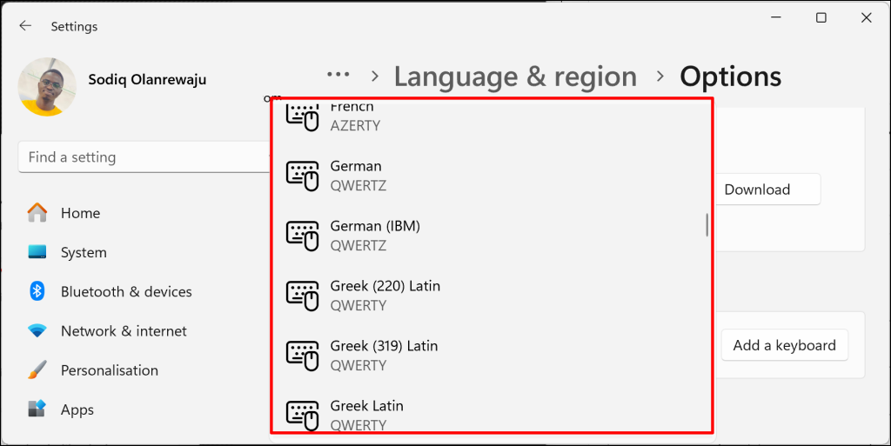Select German (IBM) QWERTZ keyboard layout
891x446 pixels.
click(491, 236)
